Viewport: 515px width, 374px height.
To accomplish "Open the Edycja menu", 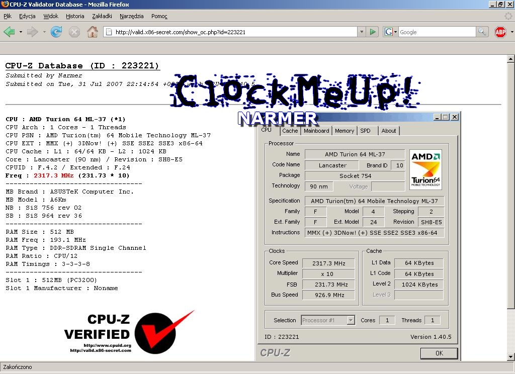I will [27, 16].
